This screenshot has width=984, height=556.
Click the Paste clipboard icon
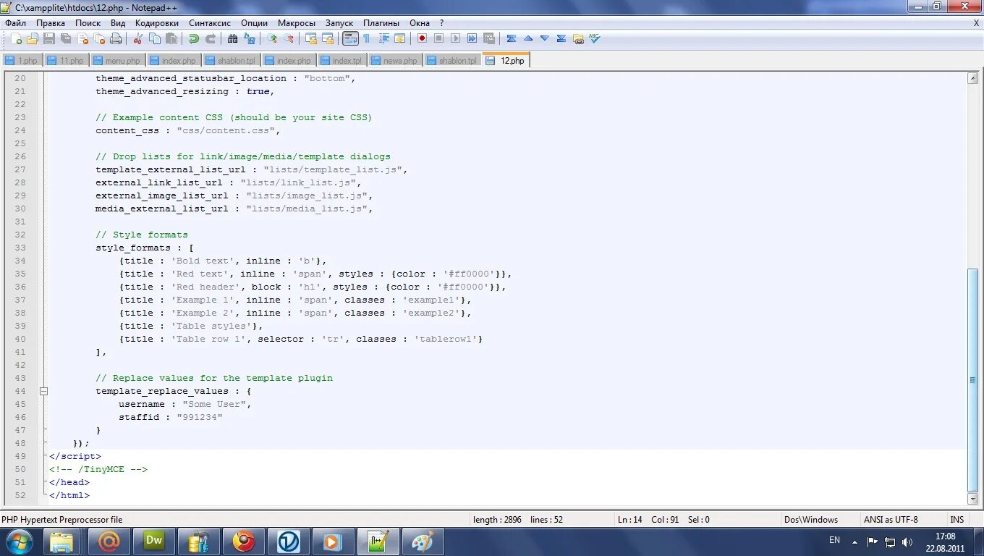[171, 38]
